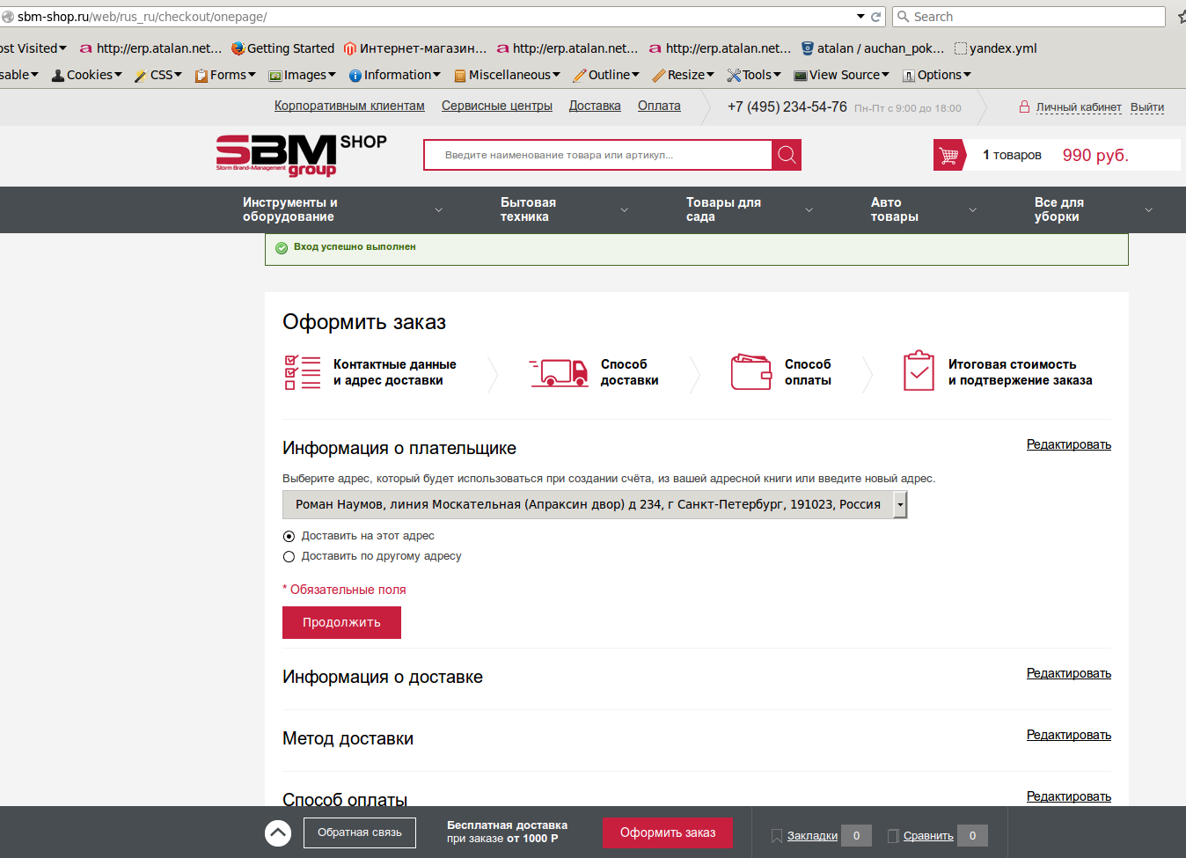The height and width of the screenshot is (858, 1186).
Task: Edit 'Информация о доставке' section
Action: point(1069,673)
